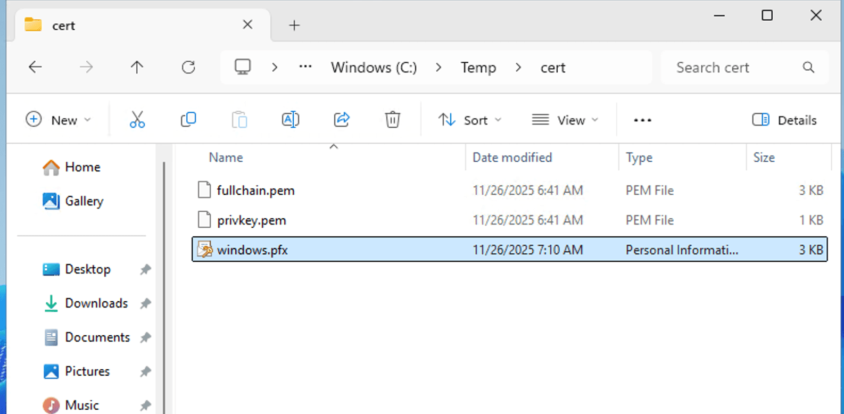
Task: Open the View layout dropdown
Action: 565,120
